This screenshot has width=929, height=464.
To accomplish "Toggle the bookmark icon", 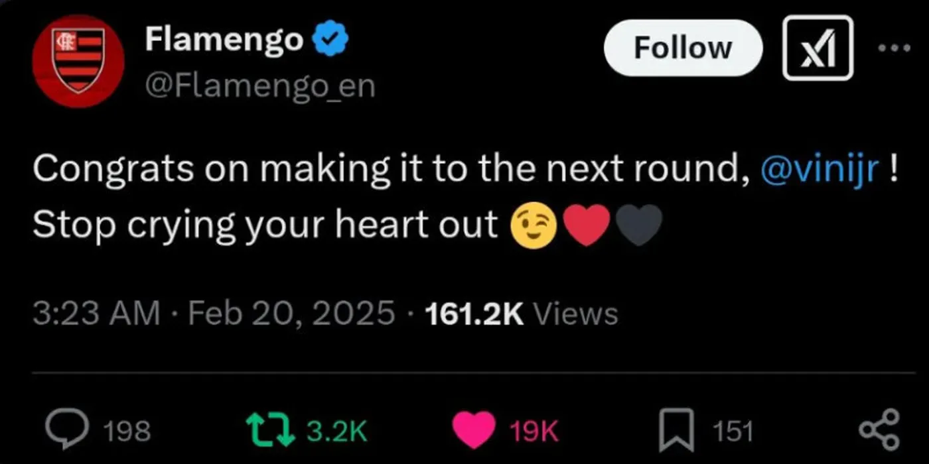I will click(x=678, y=430).
